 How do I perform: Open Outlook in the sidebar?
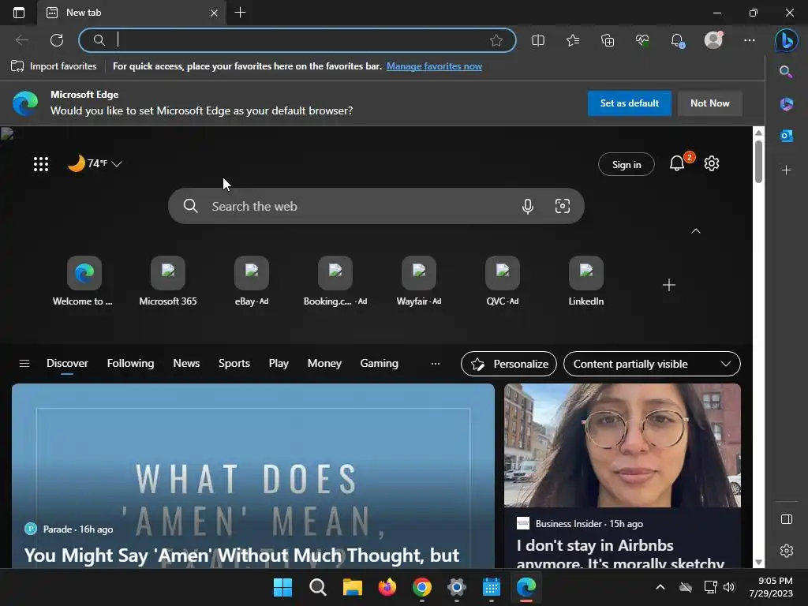coord(786,136)
